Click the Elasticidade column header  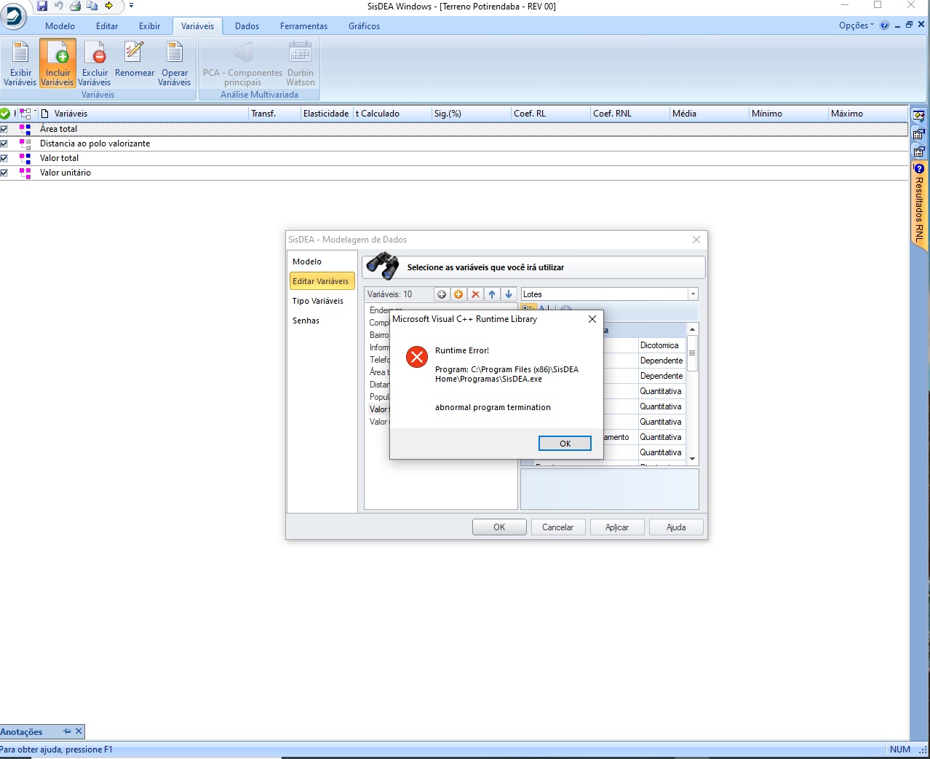click(326, 114)
